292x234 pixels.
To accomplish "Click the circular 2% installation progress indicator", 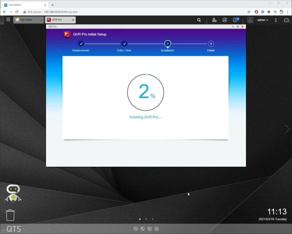I will (146, 93).
